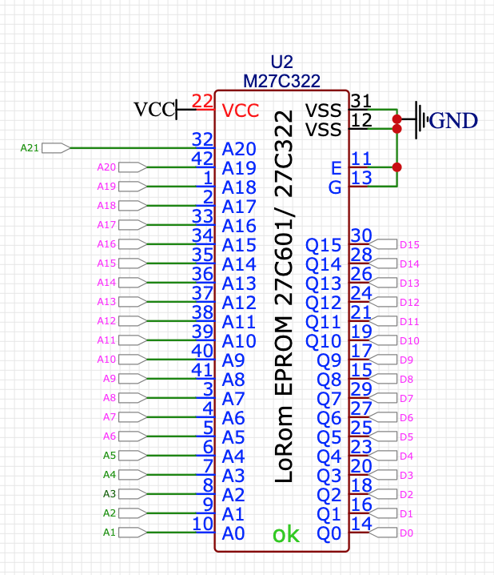The width and height of the screenshot is (494, 575).
Task: Select the Q11 pin name
Action: pyautogui.click(x=324, y=322)
